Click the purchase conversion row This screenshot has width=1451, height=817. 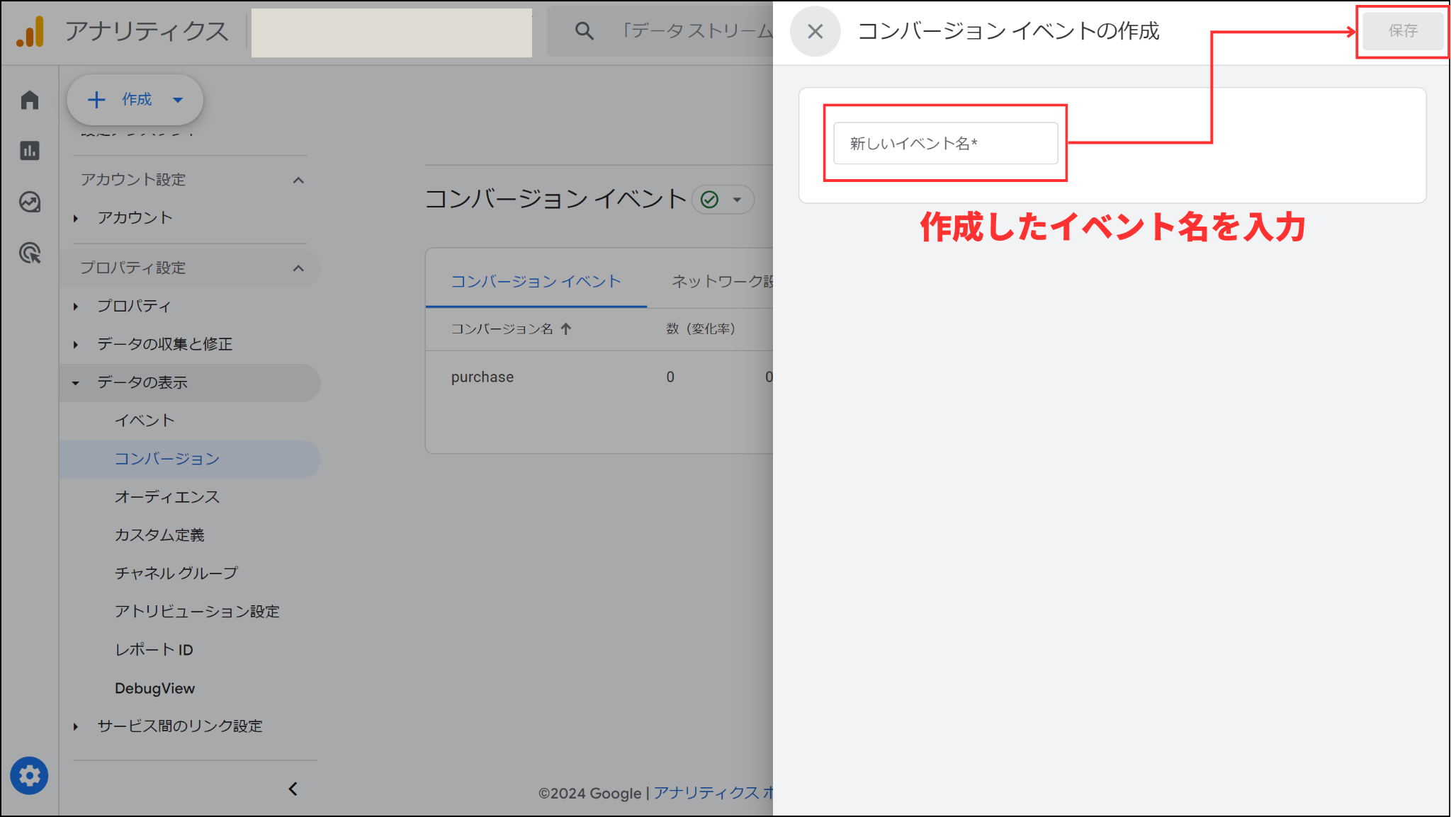599,377
